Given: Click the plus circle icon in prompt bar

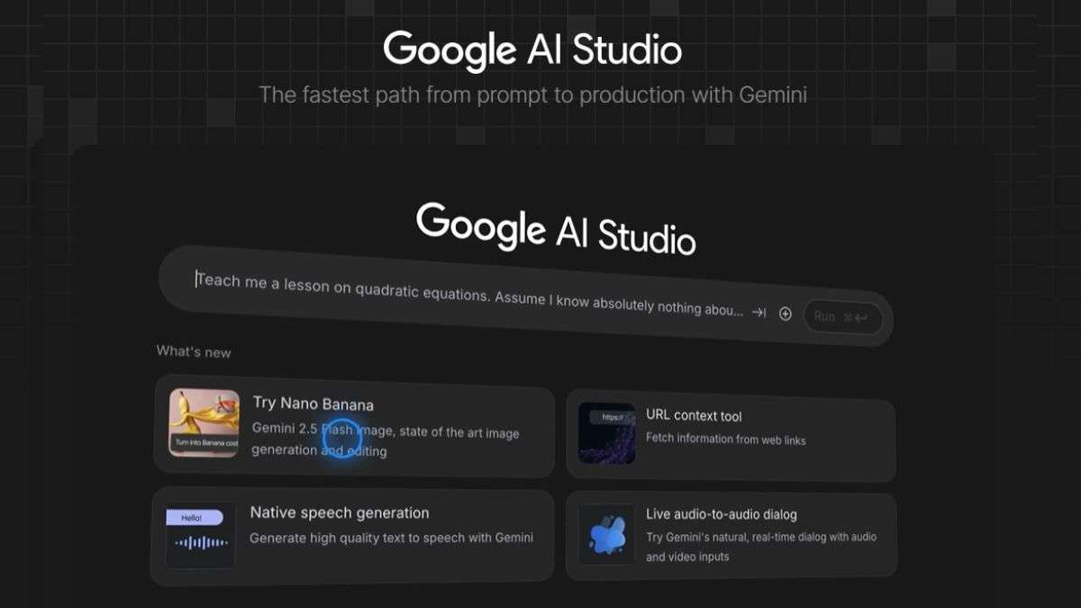Looking at the screenshot, I should [786, 313].
